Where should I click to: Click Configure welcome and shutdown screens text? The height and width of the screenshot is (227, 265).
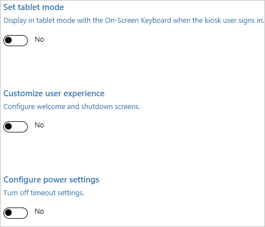click(x=72, y=107)
